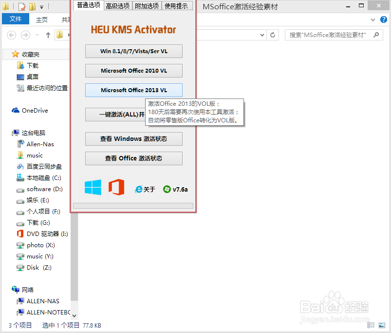Click 本地磁盘 (C:) drive icon

point(20,177)
